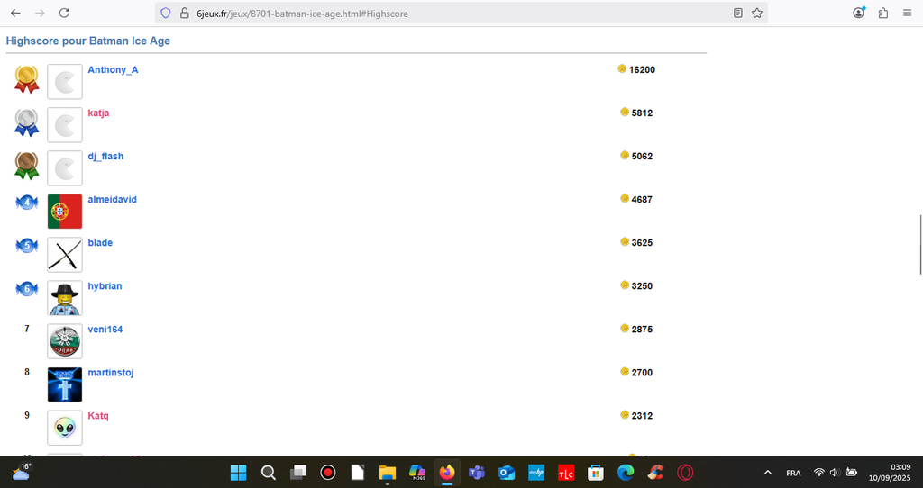Reload the current page
923x488 pixels.
click(x=64, y=14)
